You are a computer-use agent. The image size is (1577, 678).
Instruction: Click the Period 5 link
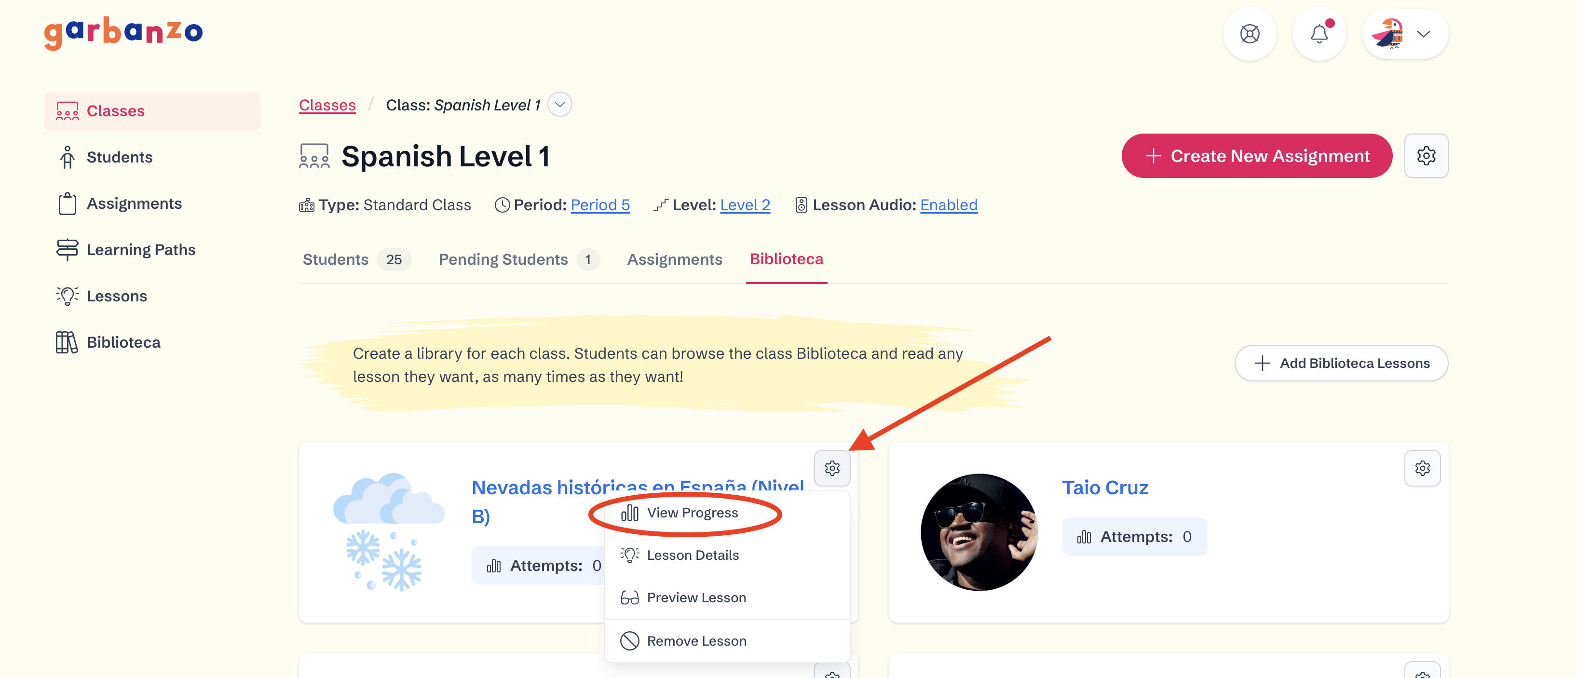[599, 205]
